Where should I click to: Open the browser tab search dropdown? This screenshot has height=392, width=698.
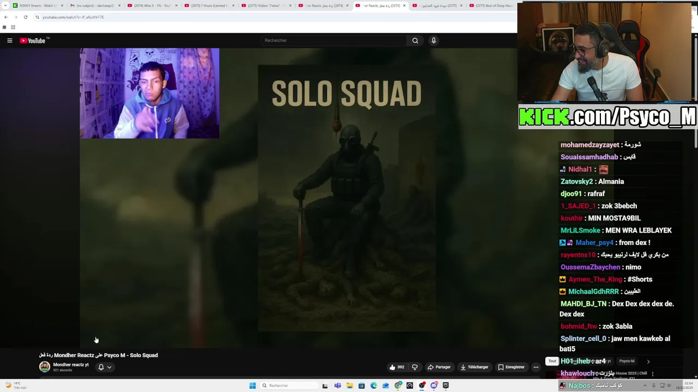4,5
